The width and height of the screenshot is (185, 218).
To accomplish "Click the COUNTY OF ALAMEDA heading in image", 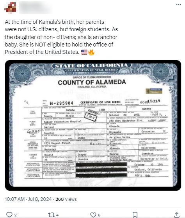I will (92, 82).
